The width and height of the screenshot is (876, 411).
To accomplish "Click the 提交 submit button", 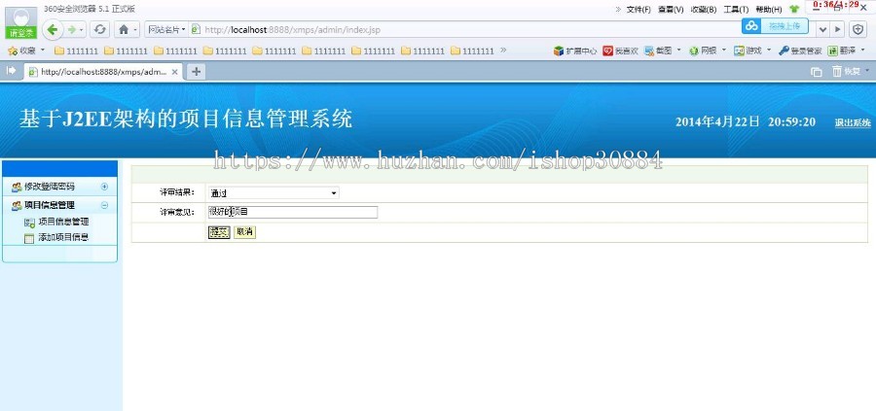I will coord(219,232).
